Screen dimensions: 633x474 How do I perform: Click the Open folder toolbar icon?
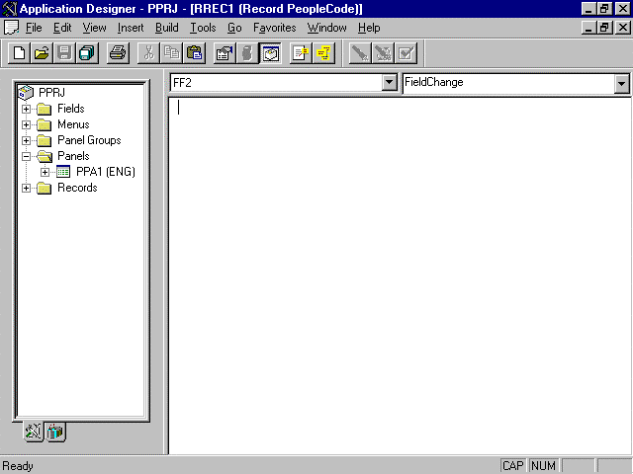(42, 52)
